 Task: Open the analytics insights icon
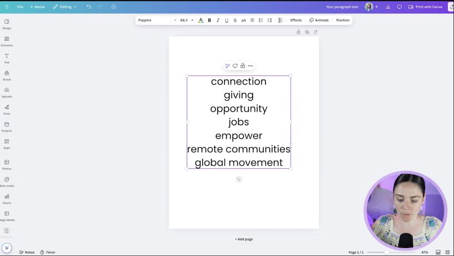point(388,7)
